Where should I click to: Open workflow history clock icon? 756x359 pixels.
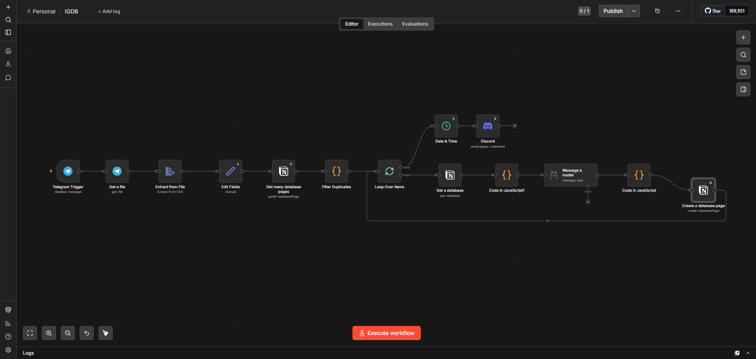[x=657, y=11]
